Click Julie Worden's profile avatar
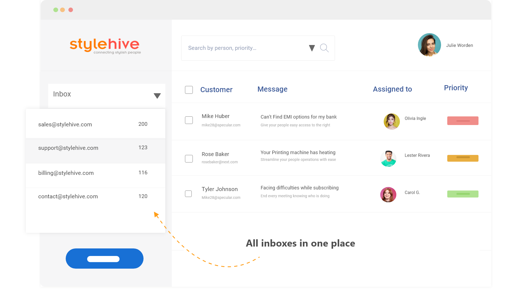This screenshot has width=517, height=291. (430, 46)
